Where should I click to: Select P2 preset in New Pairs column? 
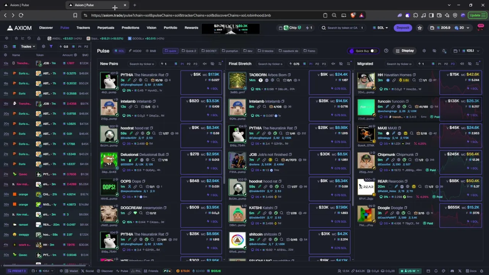click(189, 64)
